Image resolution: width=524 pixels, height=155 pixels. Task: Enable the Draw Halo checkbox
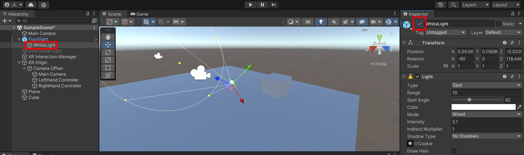point(454,151)
